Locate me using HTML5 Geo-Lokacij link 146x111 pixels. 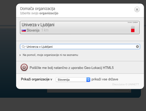[x=72, y=68]
